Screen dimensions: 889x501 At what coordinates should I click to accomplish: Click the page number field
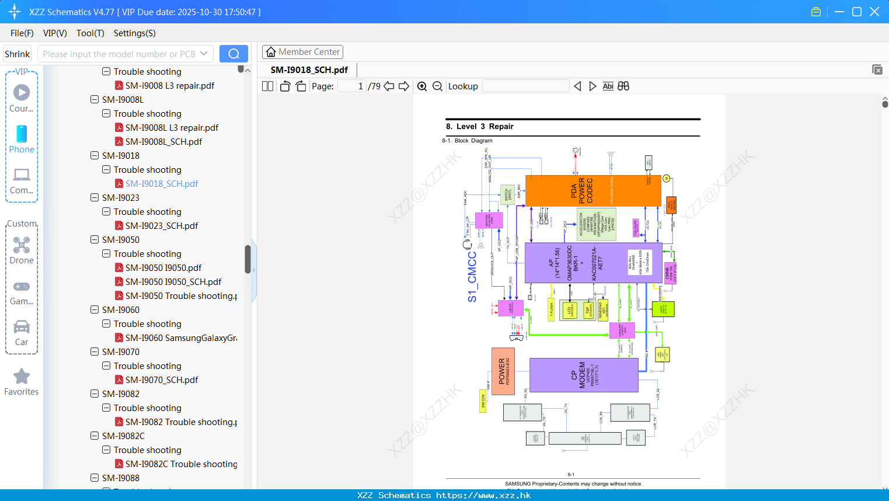pos(352,86)
